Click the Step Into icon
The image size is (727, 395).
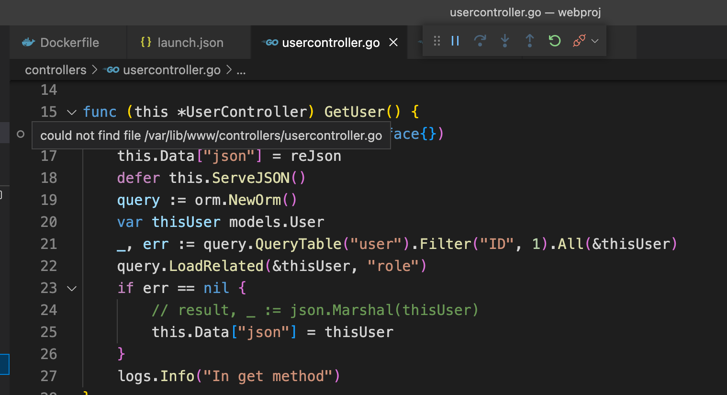click(504, 41)
